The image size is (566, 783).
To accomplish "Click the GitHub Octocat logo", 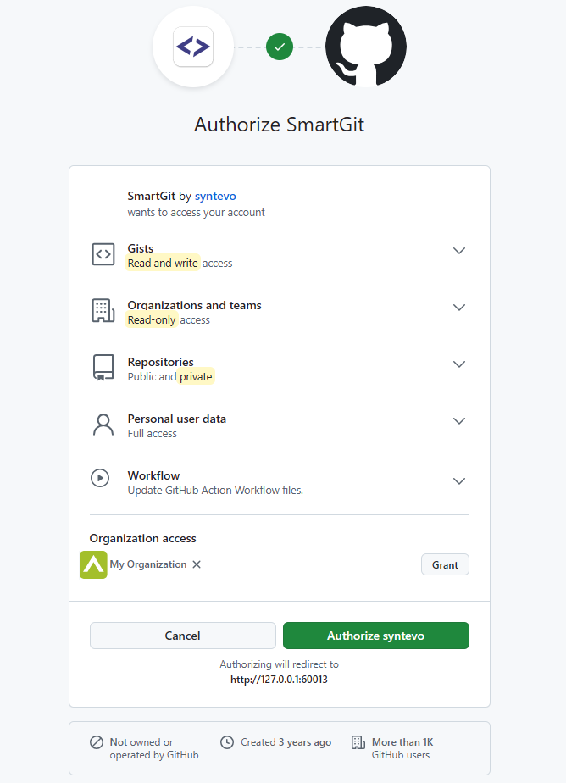I will [x=365, y=47].
